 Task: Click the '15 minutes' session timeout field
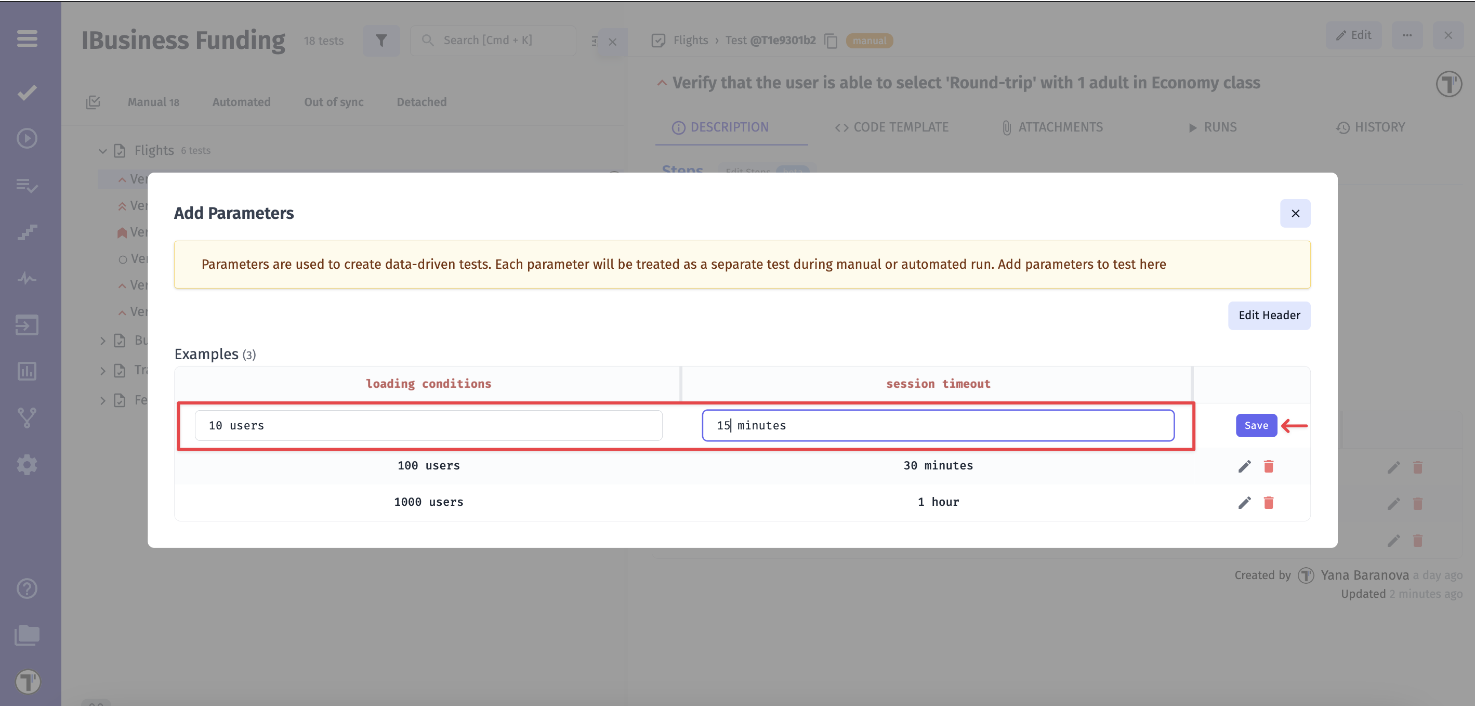937,425
